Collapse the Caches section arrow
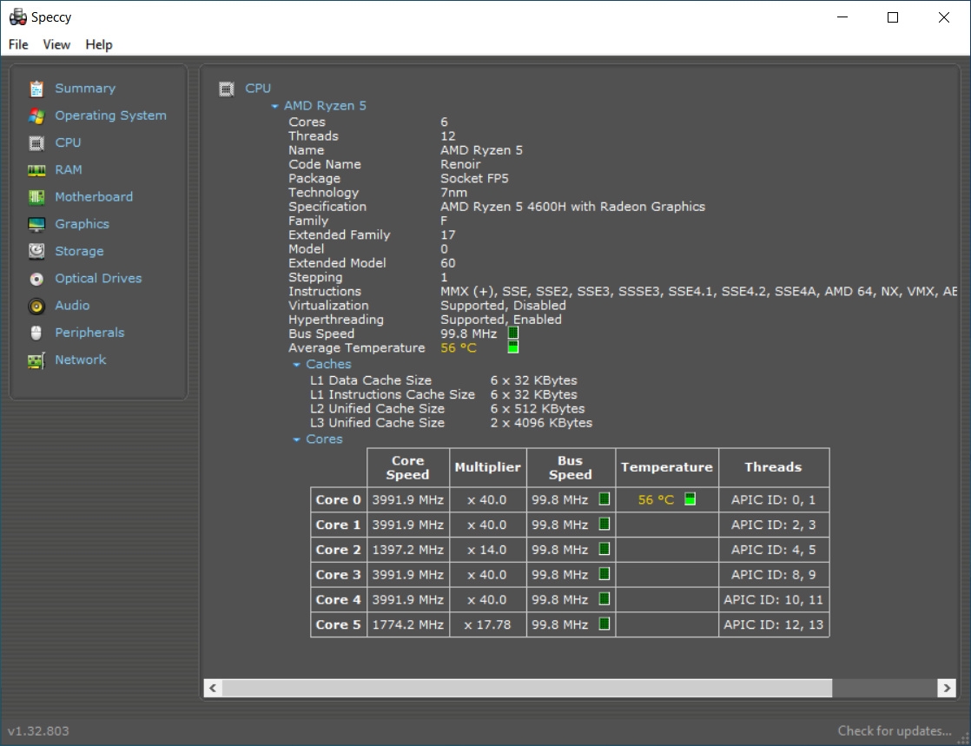 [x=297, y=365]
